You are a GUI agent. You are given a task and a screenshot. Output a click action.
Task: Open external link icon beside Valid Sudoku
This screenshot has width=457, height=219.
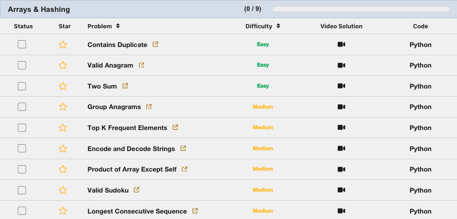click(x=137, y=190)
